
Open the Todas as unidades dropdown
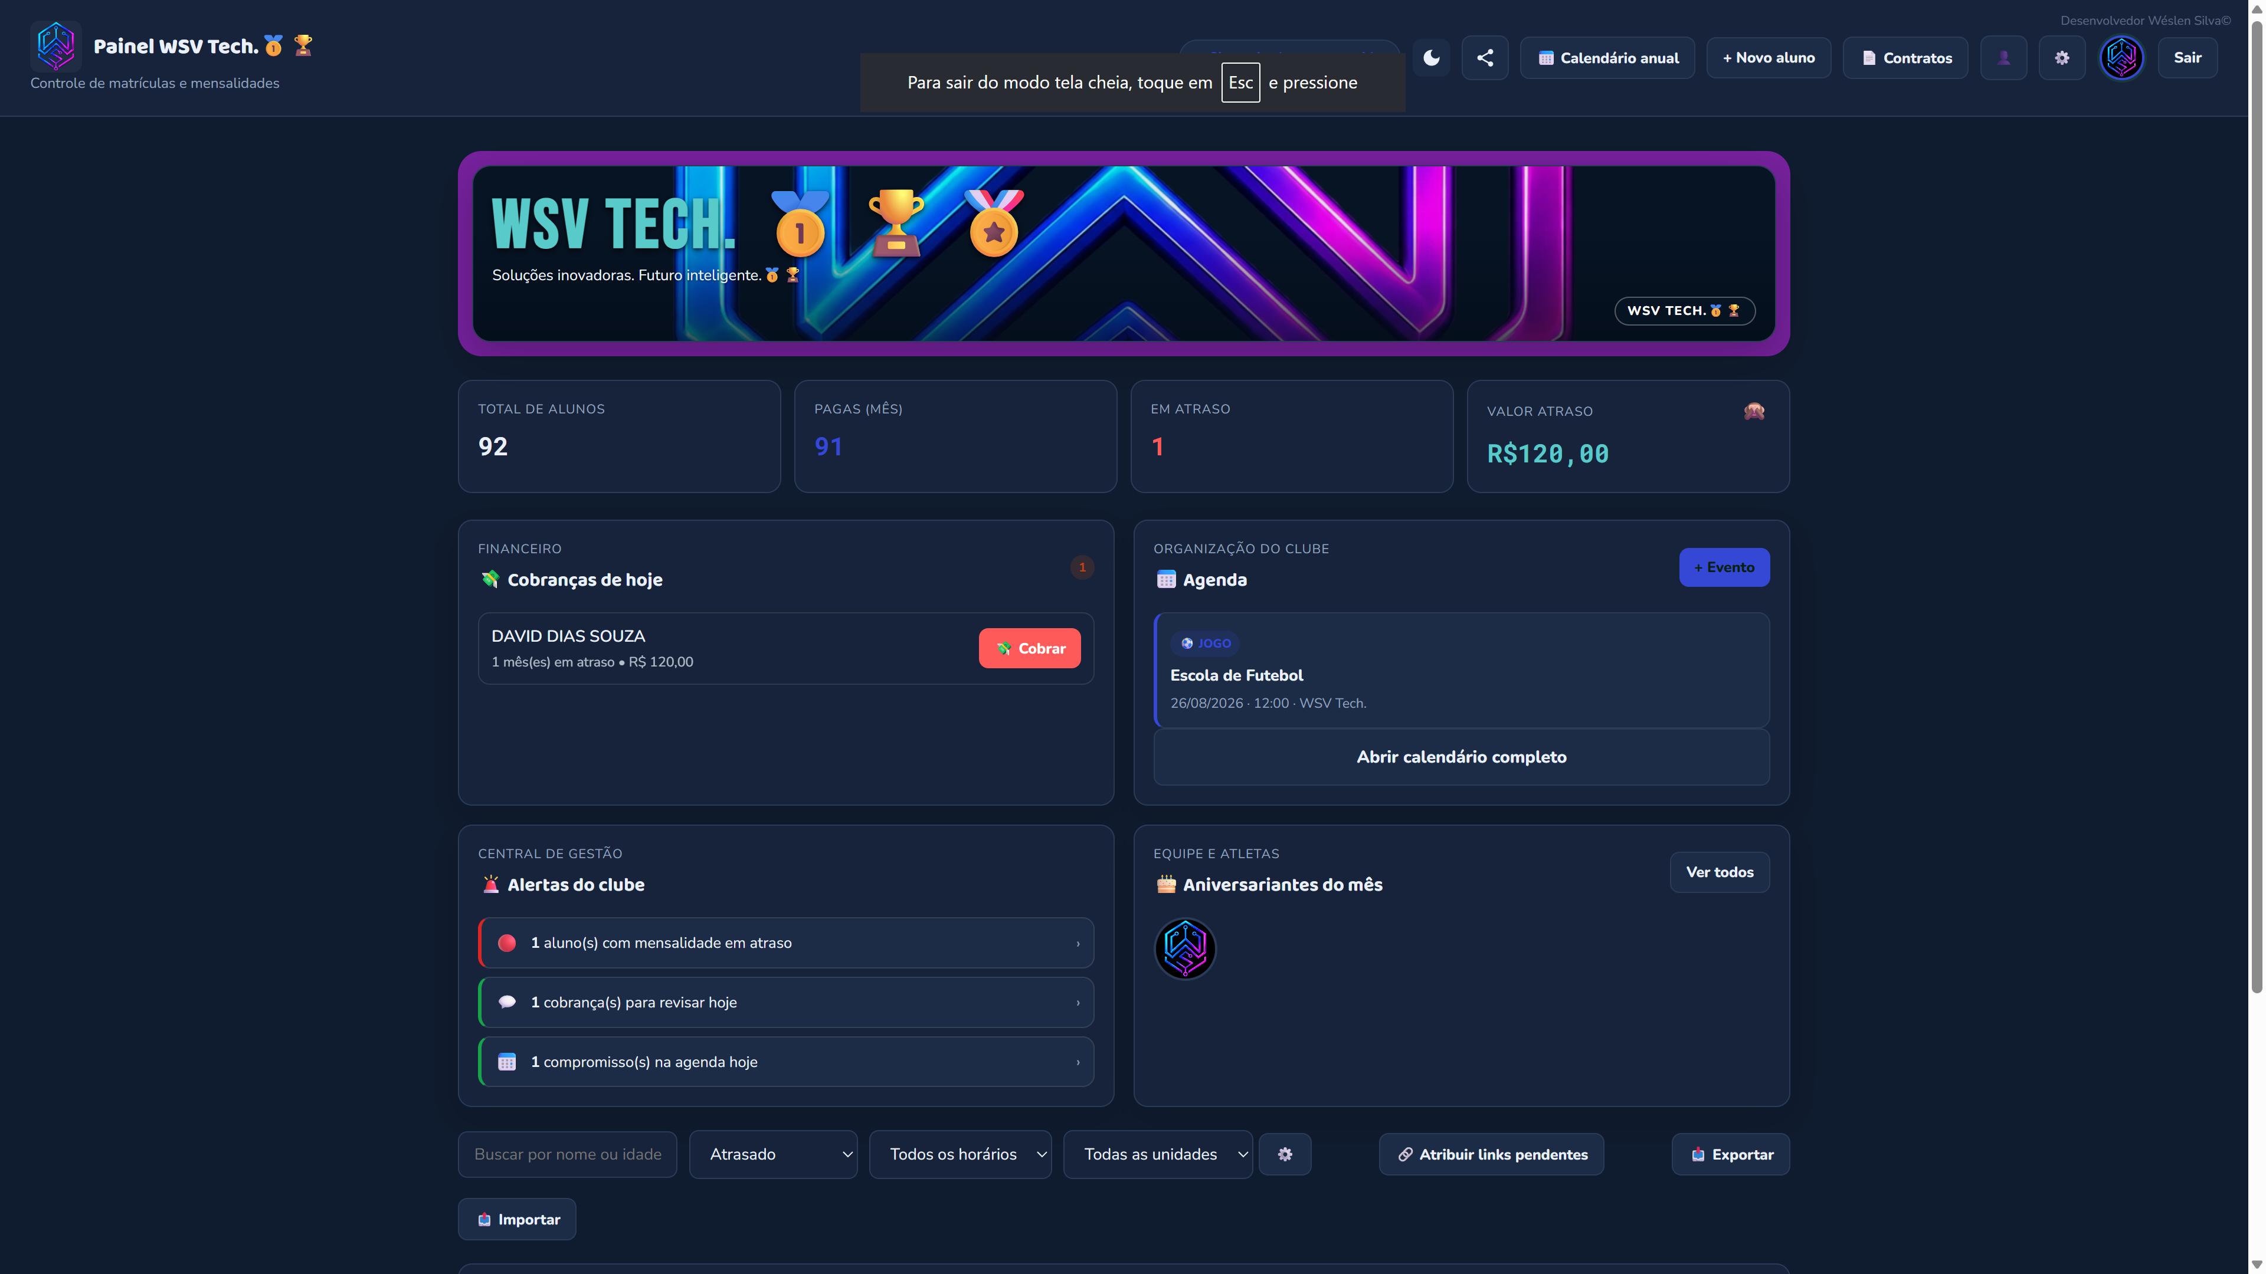pyautogui.click(x=1158, y=1154)
